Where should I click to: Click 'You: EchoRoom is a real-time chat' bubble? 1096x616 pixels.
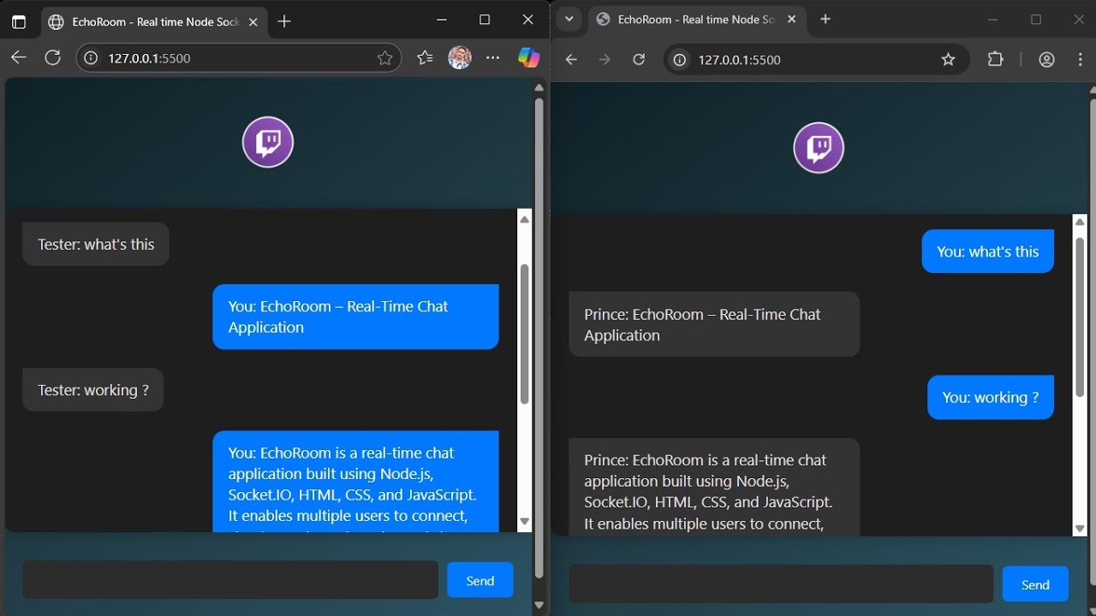pyautogui.click(x=355, y=481)
